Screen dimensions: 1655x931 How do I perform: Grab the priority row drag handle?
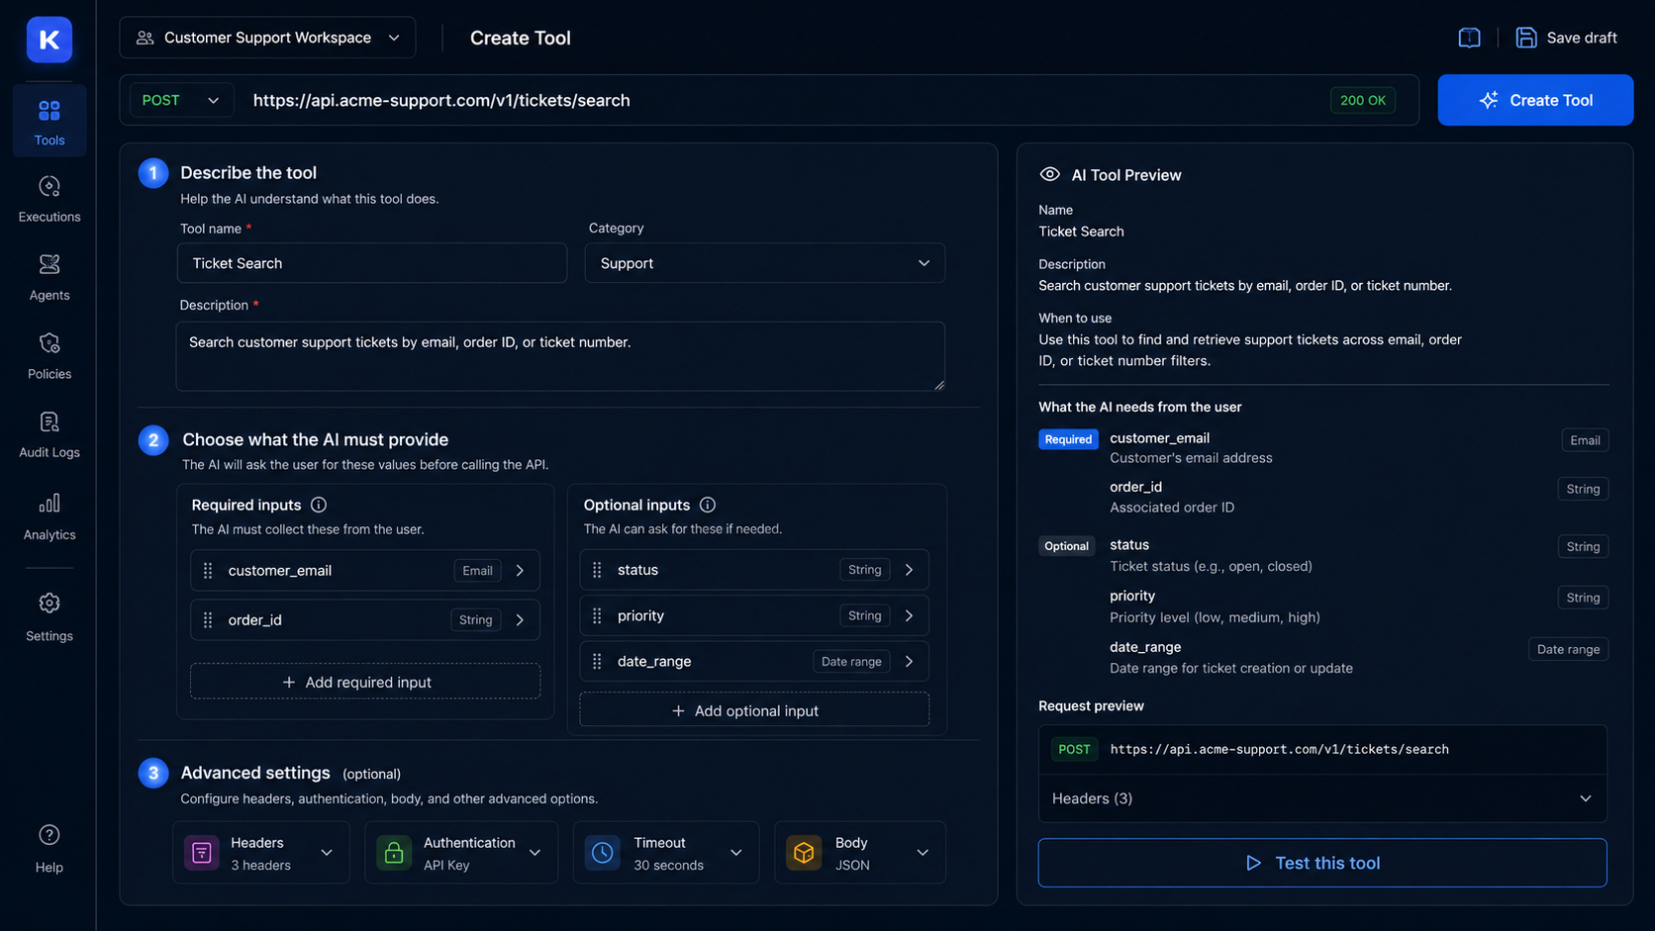tap(597, 615)
